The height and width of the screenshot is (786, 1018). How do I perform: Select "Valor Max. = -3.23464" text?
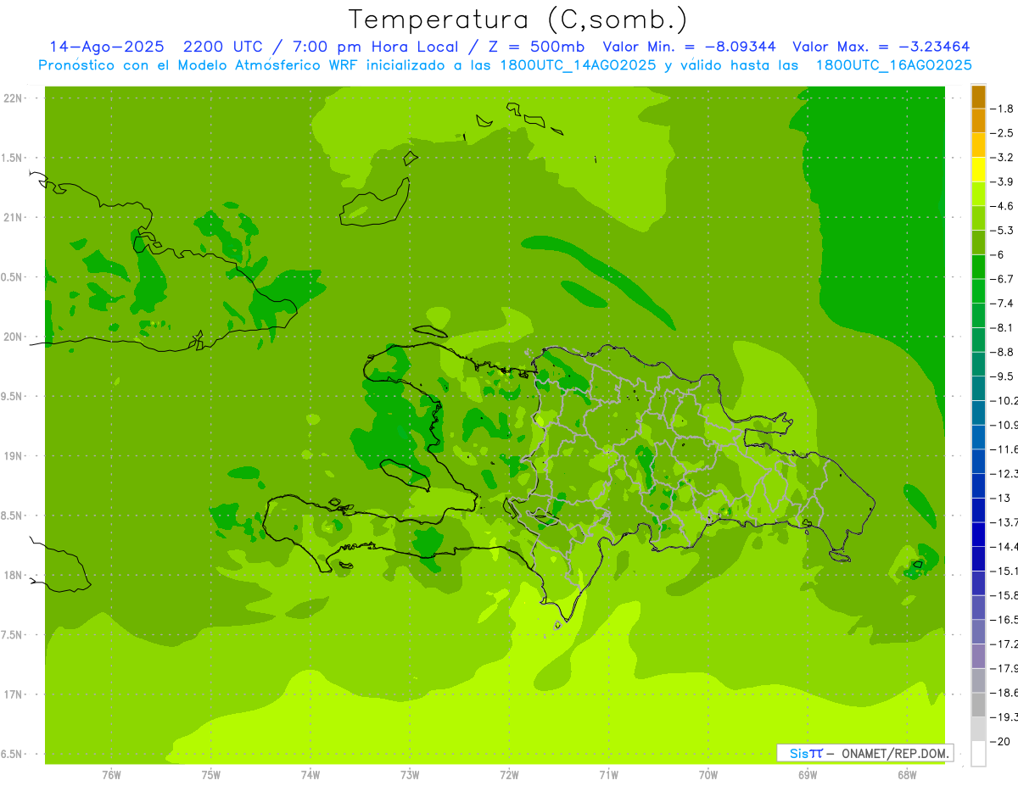point(881,47)
